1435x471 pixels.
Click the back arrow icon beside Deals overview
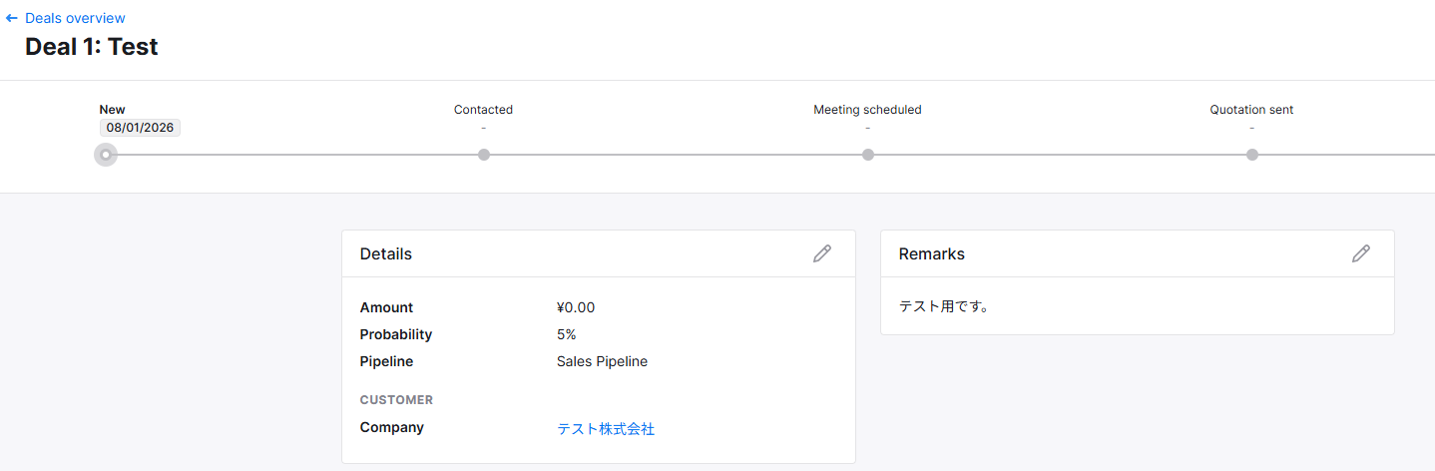(x=12, y=18)
